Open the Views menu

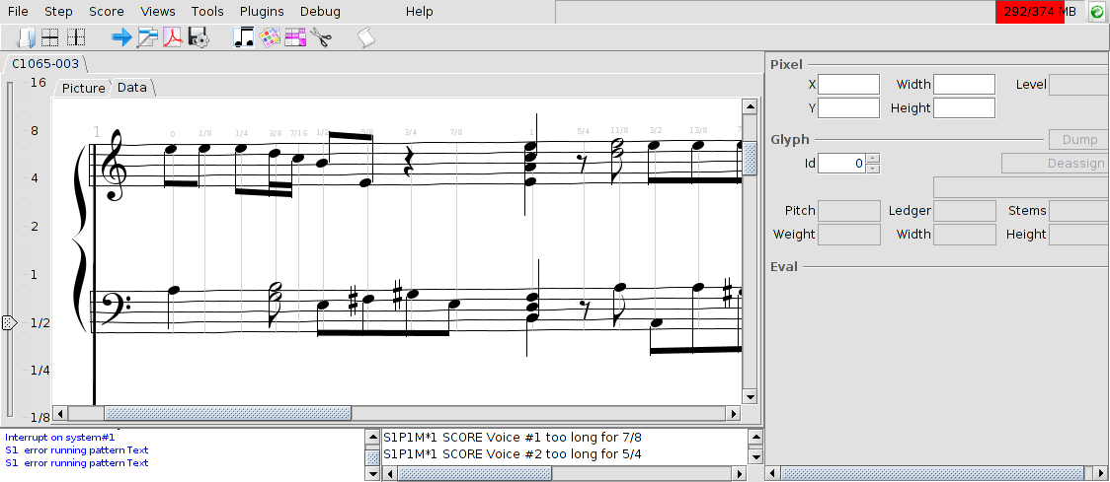tap(158, 11)
